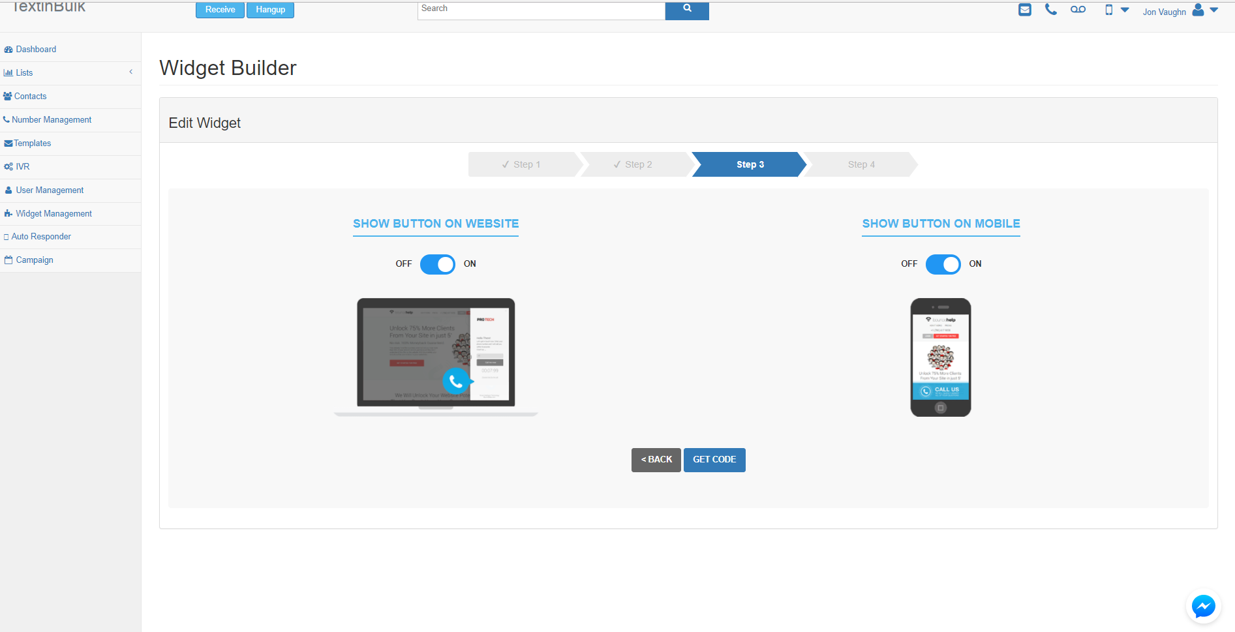1235x632 pixels.
Task: Click the Edit Widget panel title
Action: click(x=205, y=123)
